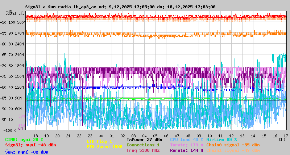Select the red Signál legend label
The image size is (290, 155).
click(30, 145)
